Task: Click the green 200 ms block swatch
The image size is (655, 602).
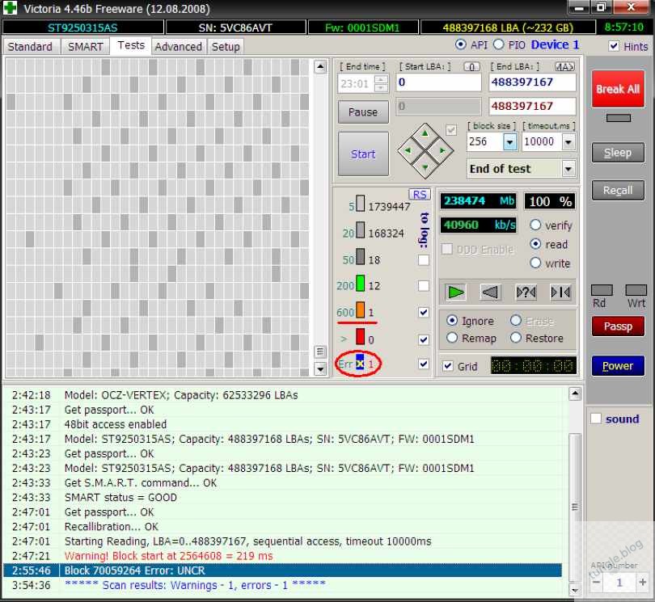Action: point(360,283)
